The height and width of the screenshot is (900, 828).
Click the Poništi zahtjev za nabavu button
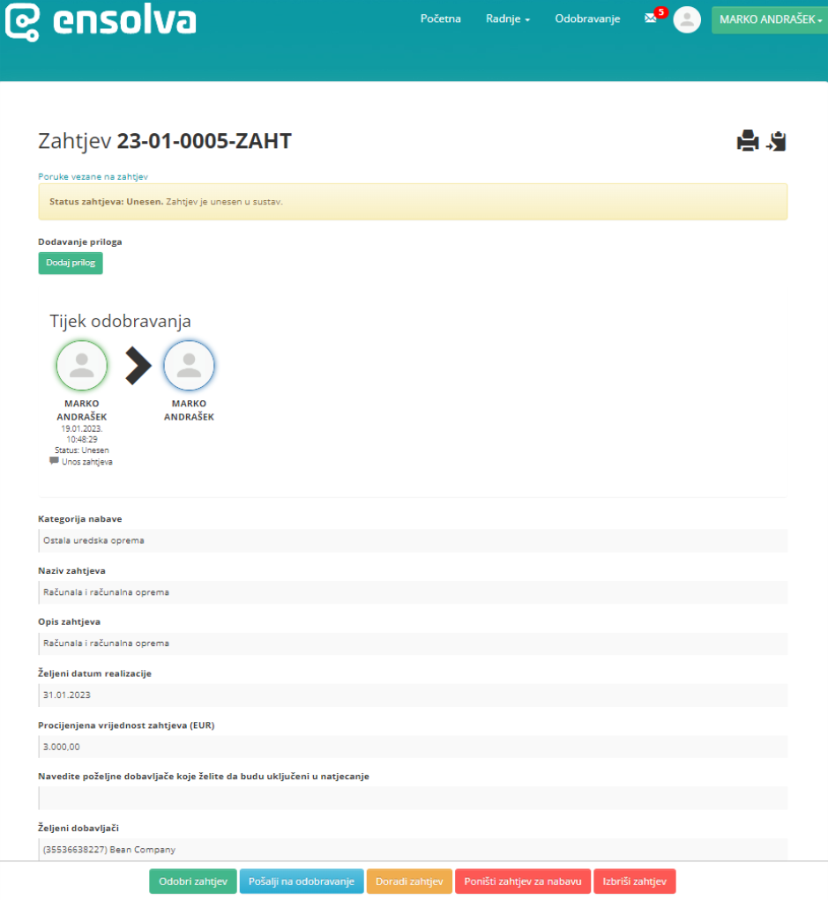[x=523, y=881]
